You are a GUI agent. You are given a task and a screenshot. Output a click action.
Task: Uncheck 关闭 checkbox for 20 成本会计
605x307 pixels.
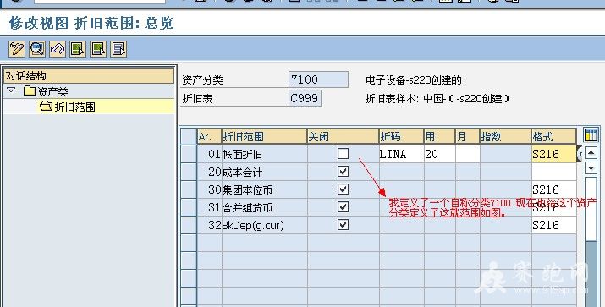(343, 171)
